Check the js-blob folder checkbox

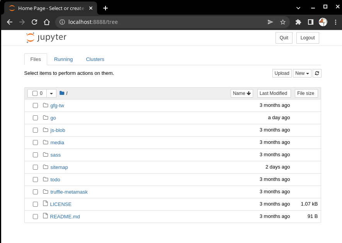(x=35, y=130)
